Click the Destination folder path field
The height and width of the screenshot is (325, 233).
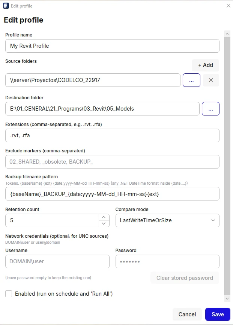click(x=102, y=109)
